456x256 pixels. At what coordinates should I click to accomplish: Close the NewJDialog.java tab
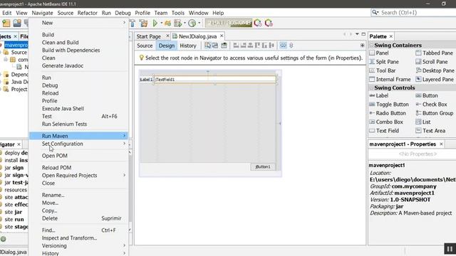pyautogui.click(x=222, y=36)
